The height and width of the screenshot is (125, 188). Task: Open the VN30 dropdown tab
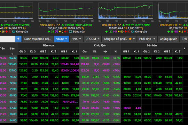pyautogui.click(x=62, y=39)
